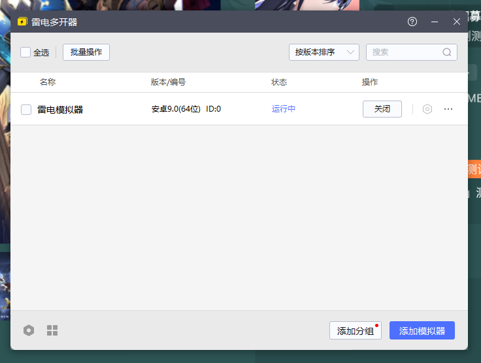Click the 操作 column header

click(x=370, y=82)
